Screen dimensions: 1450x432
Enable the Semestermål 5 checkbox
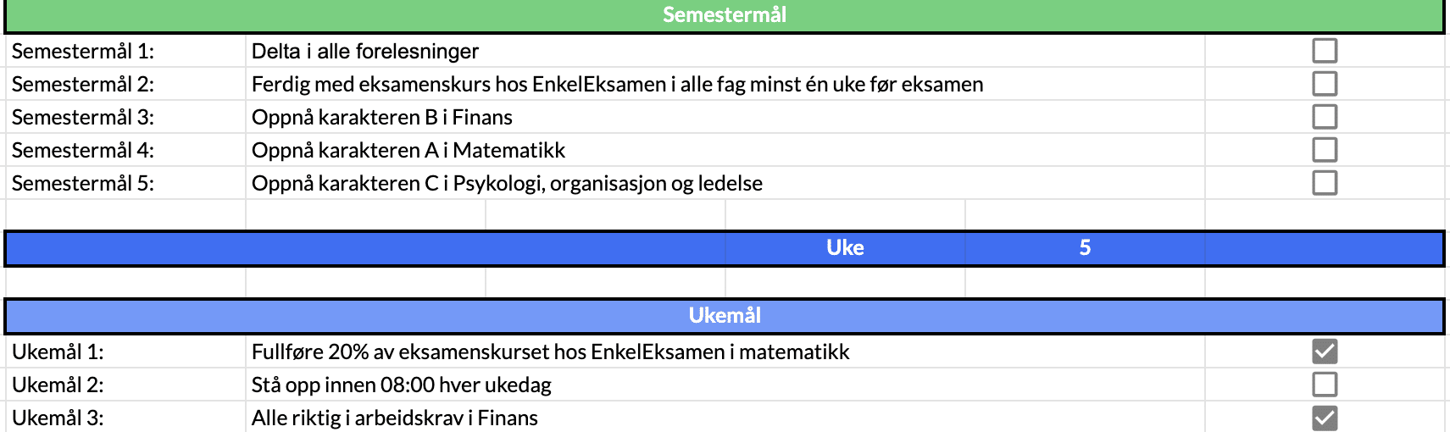click(1325, 183)
